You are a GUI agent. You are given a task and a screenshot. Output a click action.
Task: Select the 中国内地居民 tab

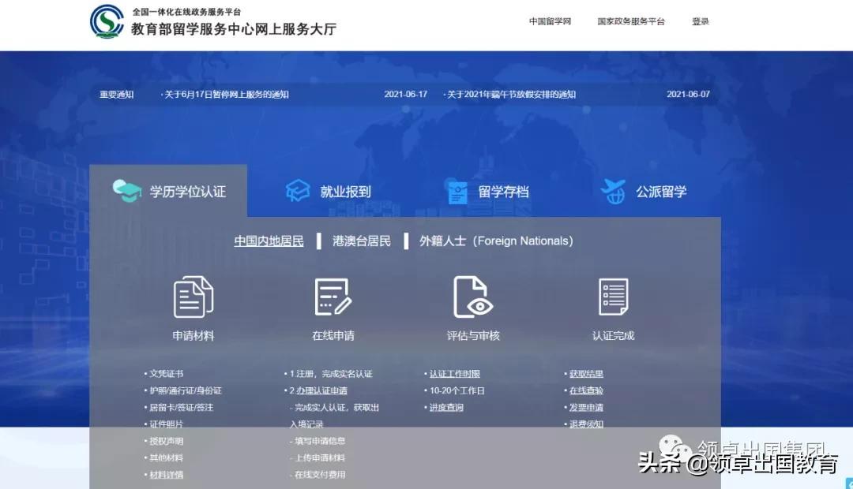point(269,241)
